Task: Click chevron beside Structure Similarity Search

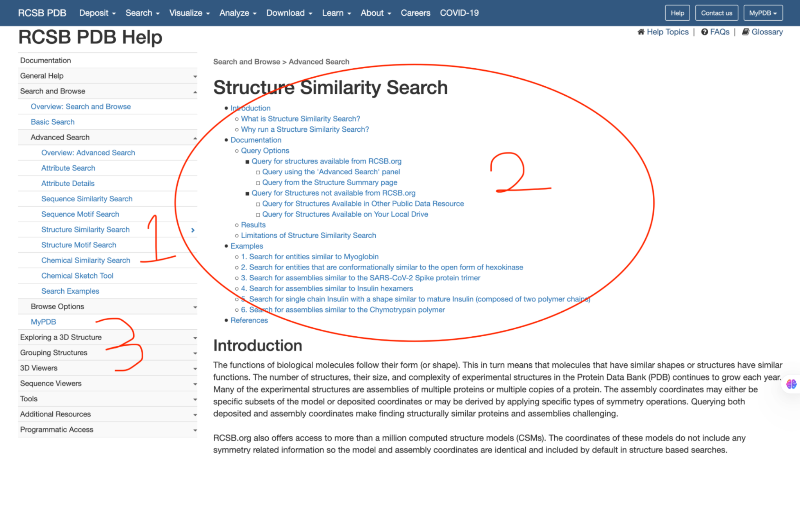Action: pyautogui.click(x=193, y=230)
